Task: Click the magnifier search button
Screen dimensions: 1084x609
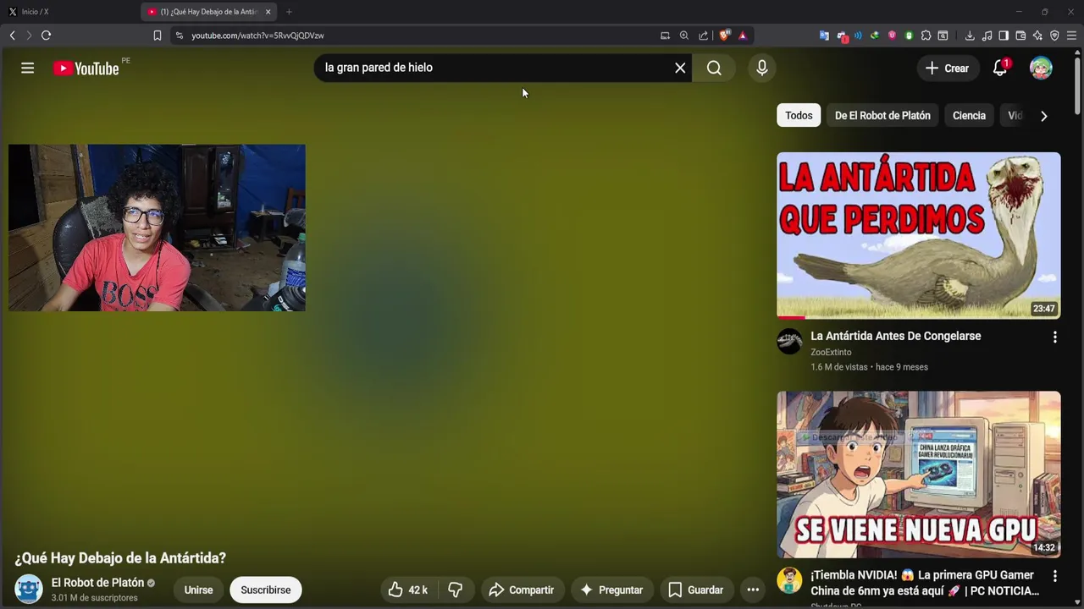Action: pos(714,68)
